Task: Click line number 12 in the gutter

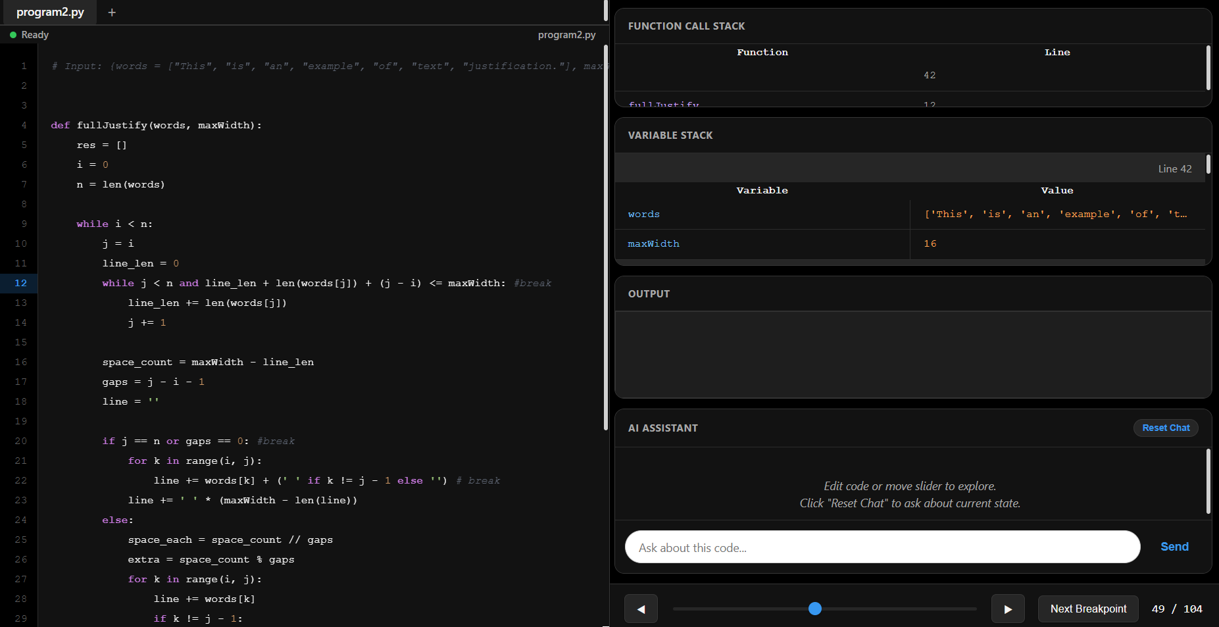Action: coord(20,283)
